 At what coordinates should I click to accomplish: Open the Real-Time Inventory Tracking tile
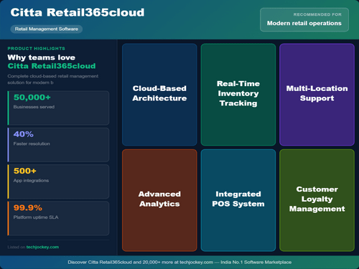pyautogui.click(x=238, y=95)
